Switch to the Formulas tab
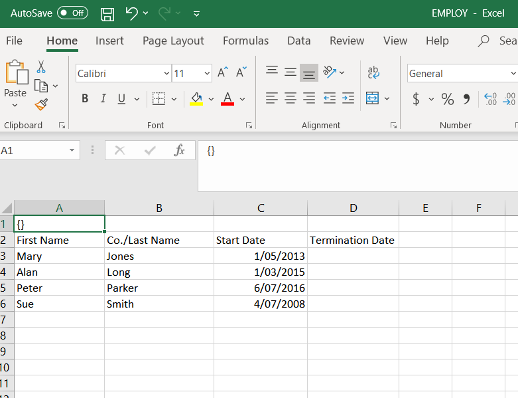The image size is (518, 398). point(245,41)
